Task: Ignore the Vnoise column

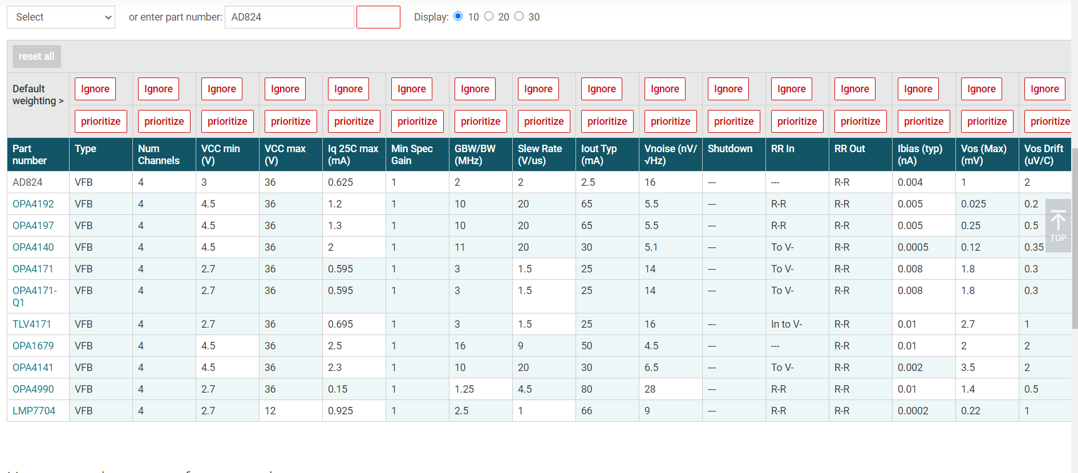Action: click(x=665, y=89)
